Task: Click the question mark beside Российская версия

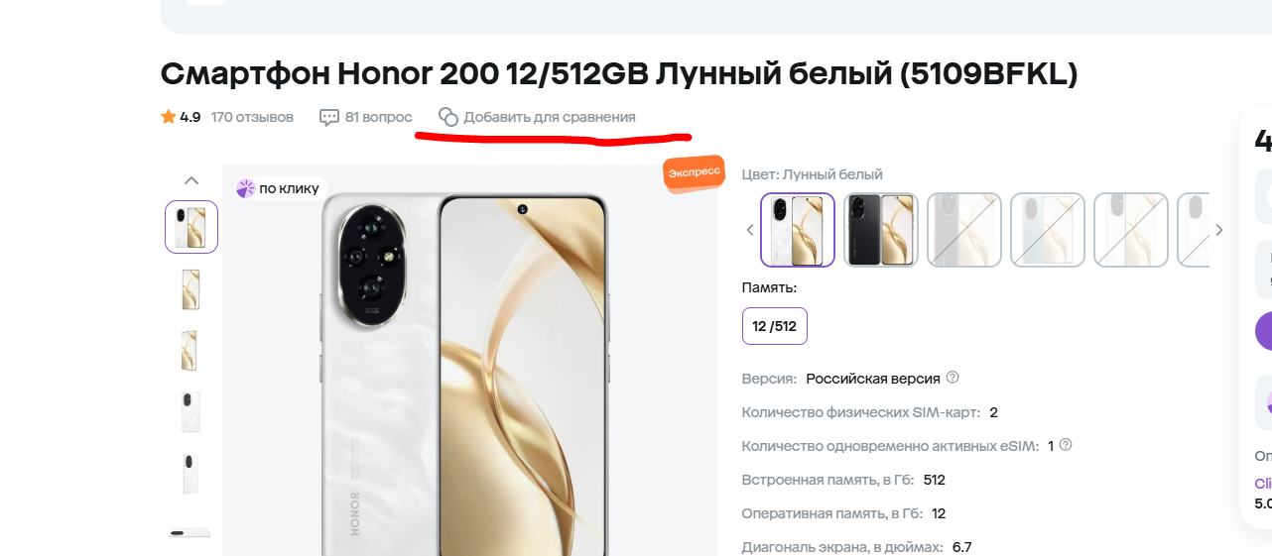Action: click(953, 378)
